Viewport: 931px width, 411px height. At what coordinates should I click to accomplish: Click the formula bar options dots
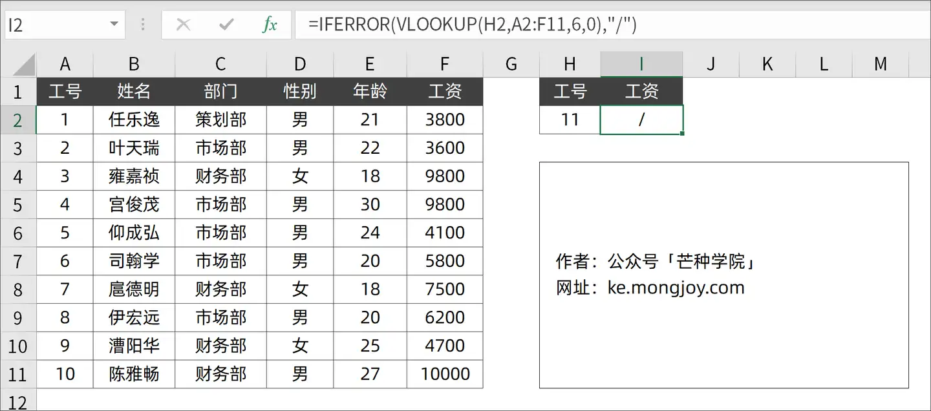click(x=143, y=25)
